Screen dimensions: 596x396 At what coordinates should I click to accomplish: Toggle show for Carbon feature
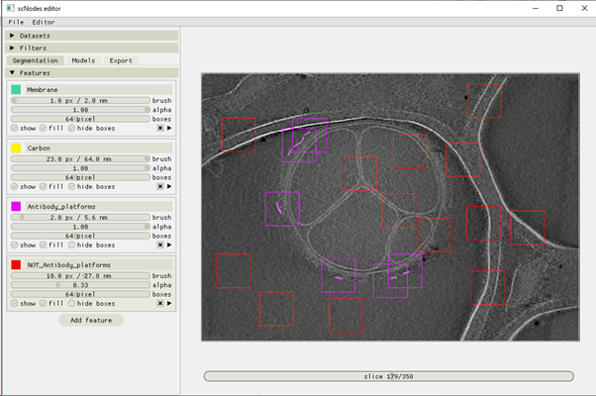point(15,186)
